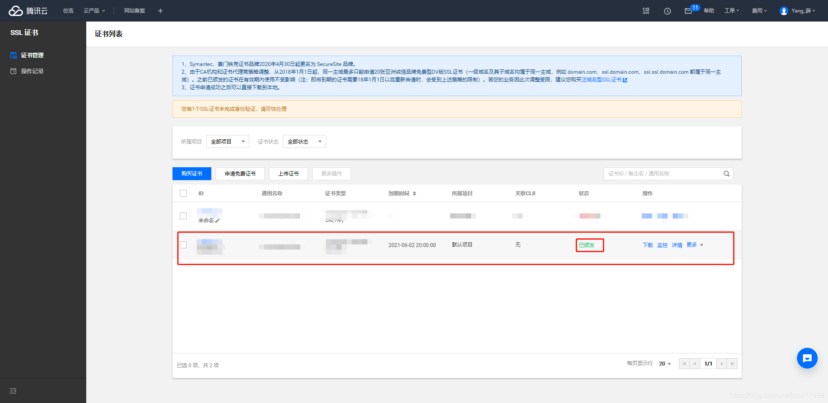Change rows per page from 20

[x=665, y=364]
